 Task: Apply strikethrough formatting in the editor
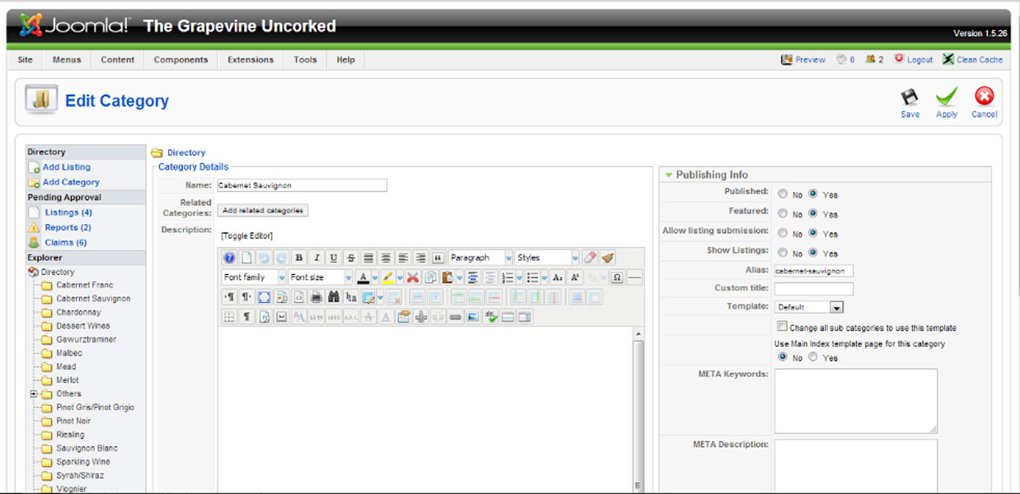click(351, 258)
